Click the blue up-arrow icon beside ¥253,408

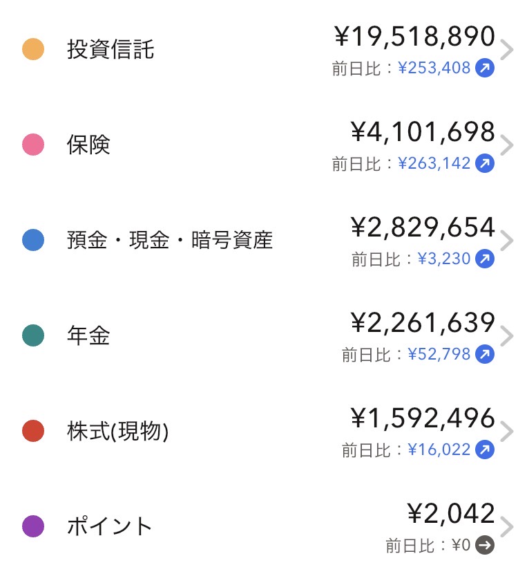[x=486, y=68]
